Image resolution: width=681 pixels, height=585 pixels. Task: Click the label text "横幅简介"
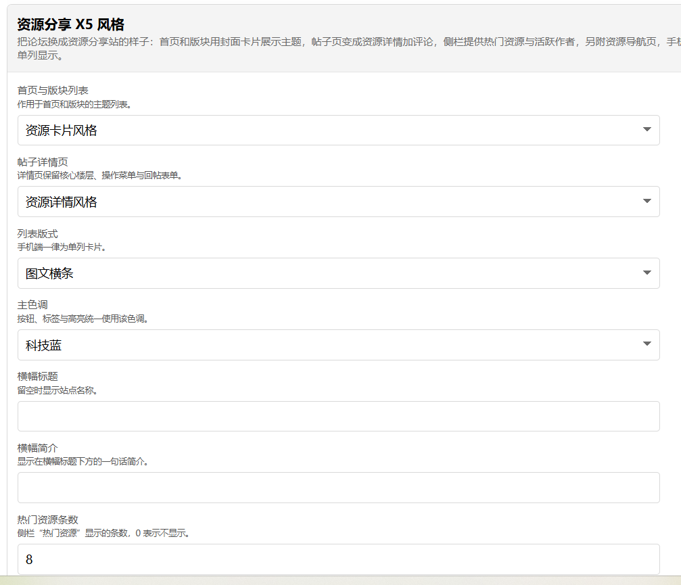click(x=38, y=448)
